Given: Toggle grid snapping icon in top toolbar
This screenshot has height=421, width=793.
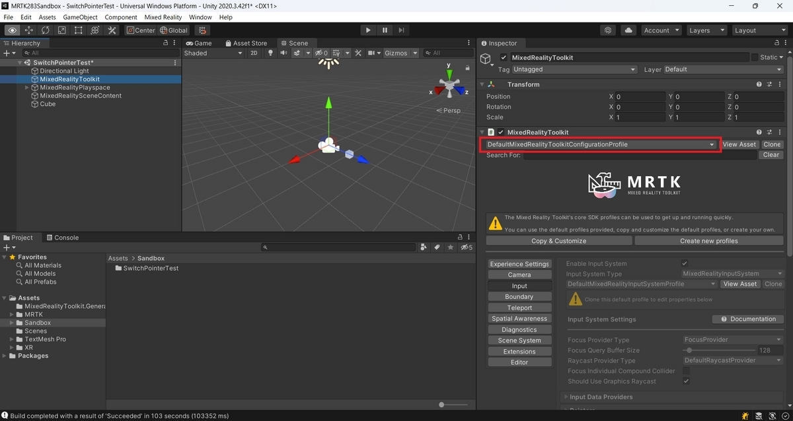Looking at the screenshot, I should click(x=202, y=30).
